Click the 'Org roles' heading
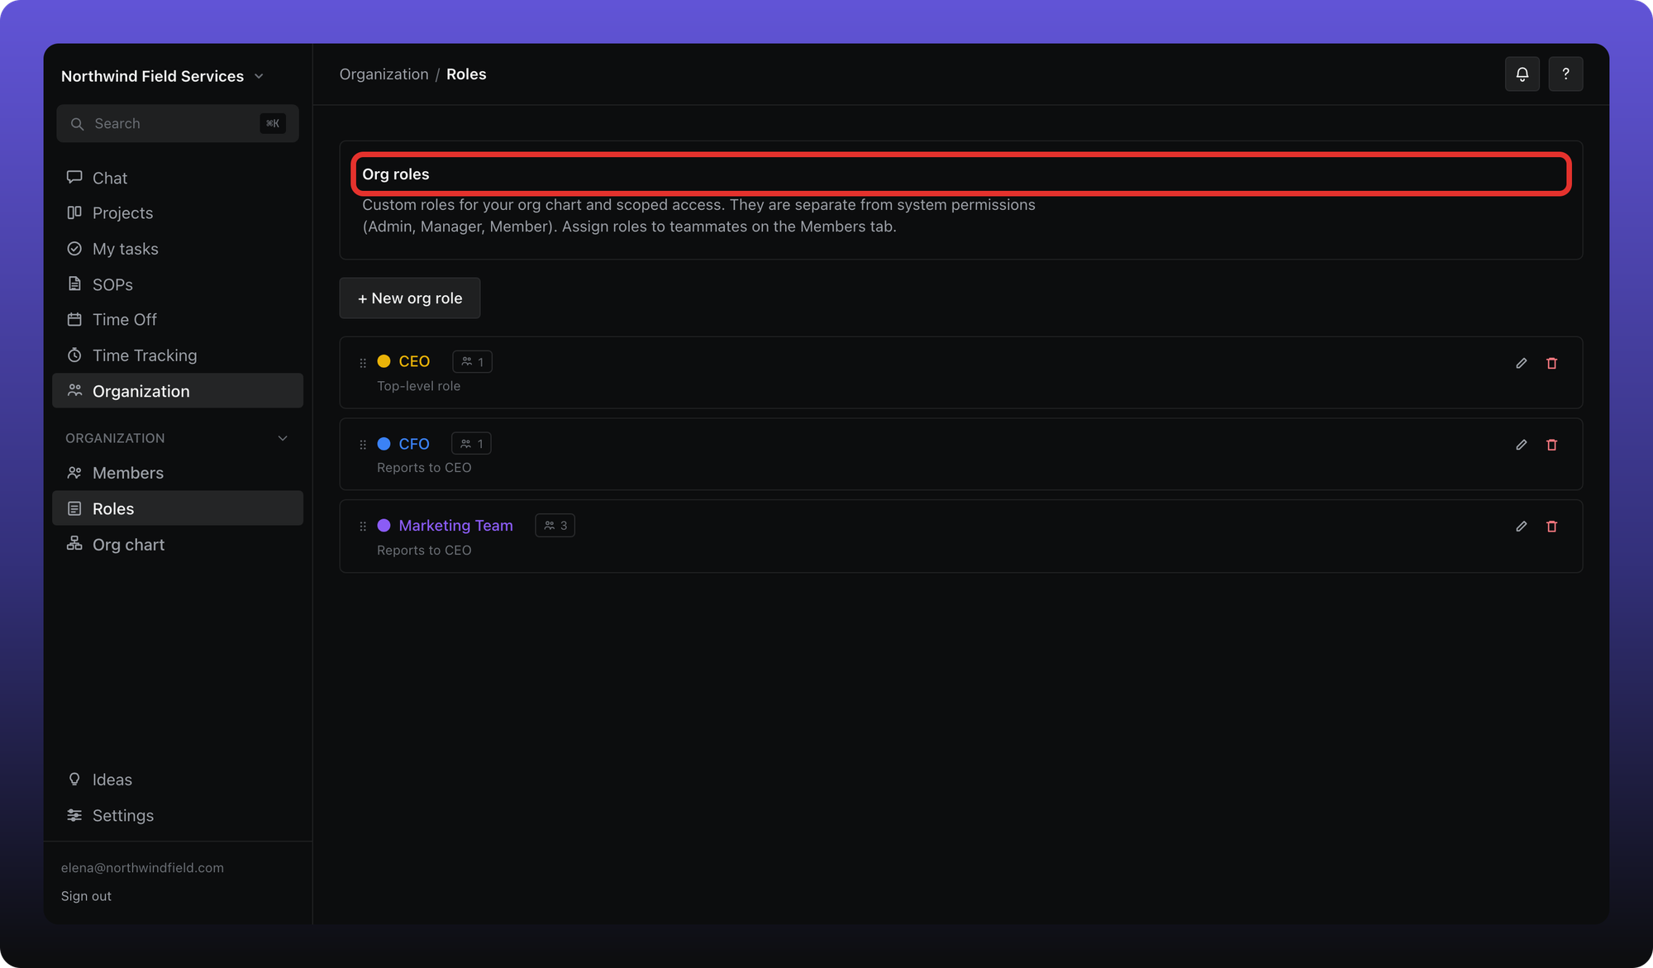Screen dimensions: 1653x968 [396, 174]
